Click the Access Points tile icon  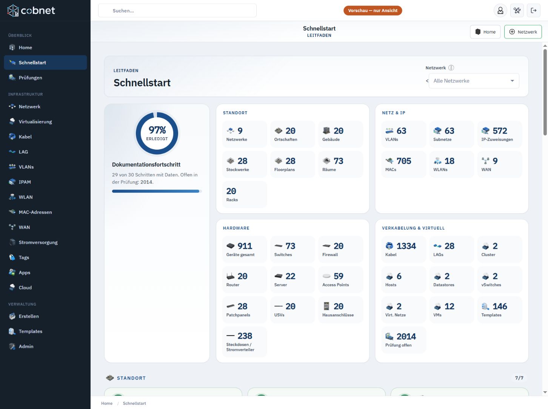(x=326, y=276)
